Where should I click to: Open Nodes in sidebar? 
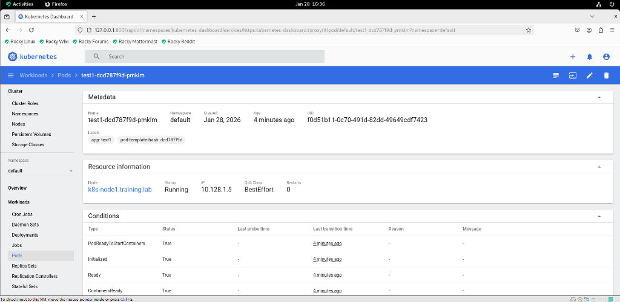pyautogui.click(x=18, y=124)
